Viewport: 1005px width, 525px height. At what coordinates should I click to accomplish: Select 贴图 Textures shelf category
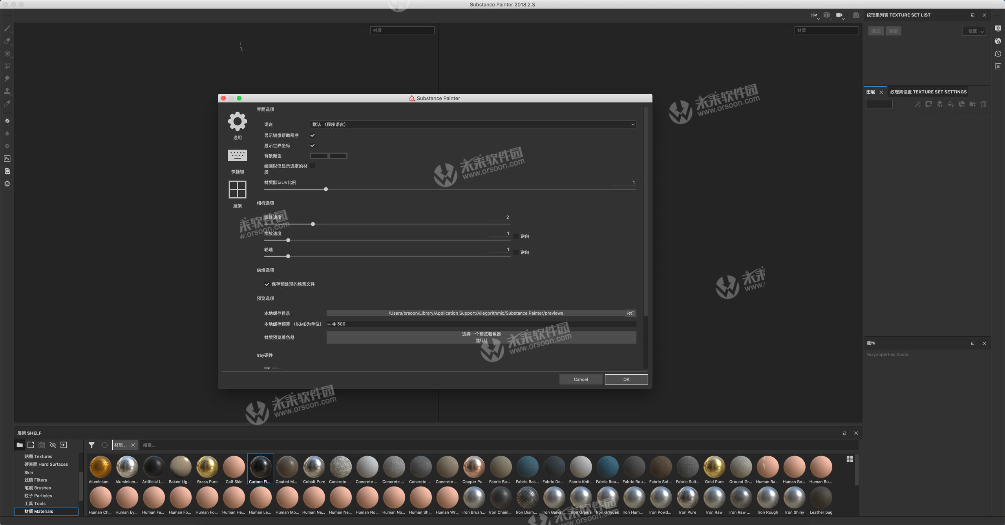(38, 456)
